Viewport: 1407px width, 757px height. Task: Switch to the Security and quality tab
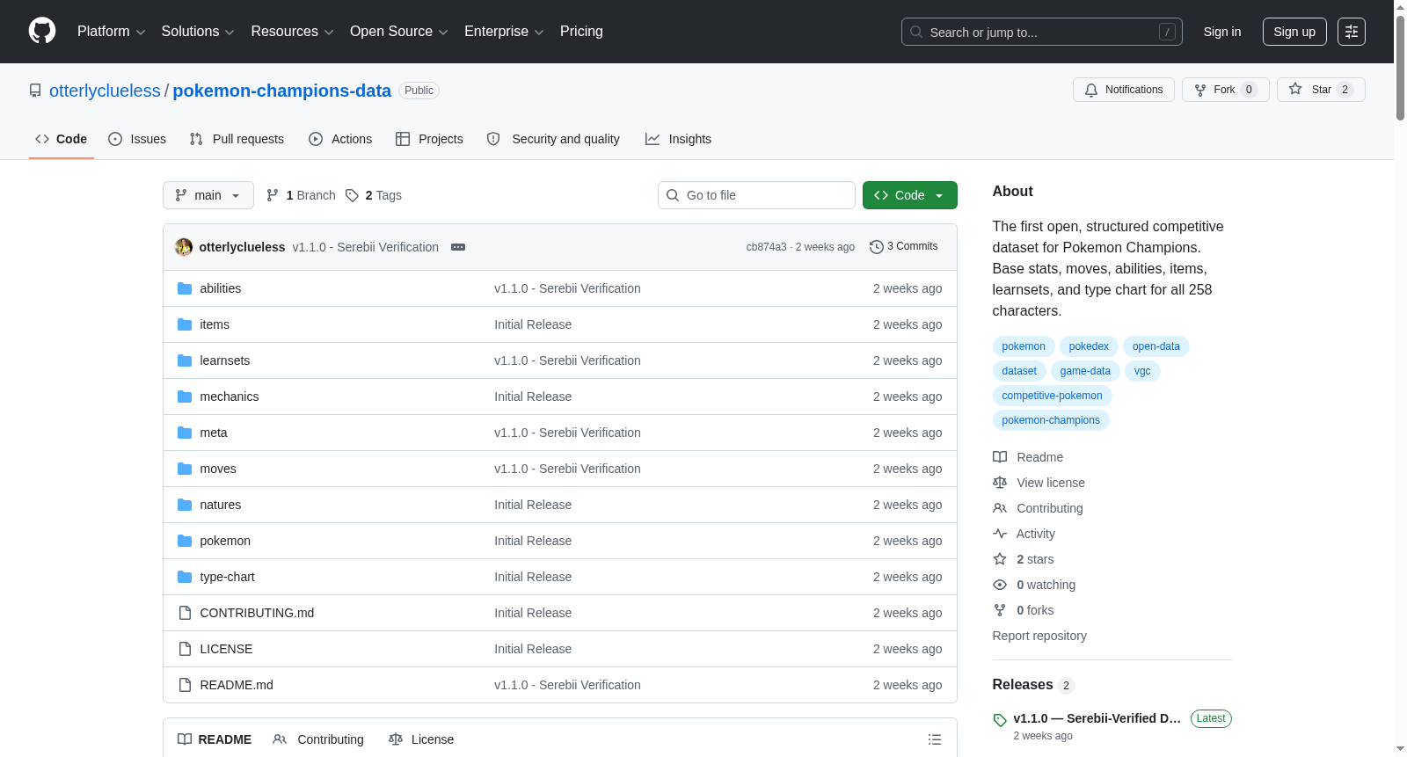pyautogui.click(x=553, y=139)
